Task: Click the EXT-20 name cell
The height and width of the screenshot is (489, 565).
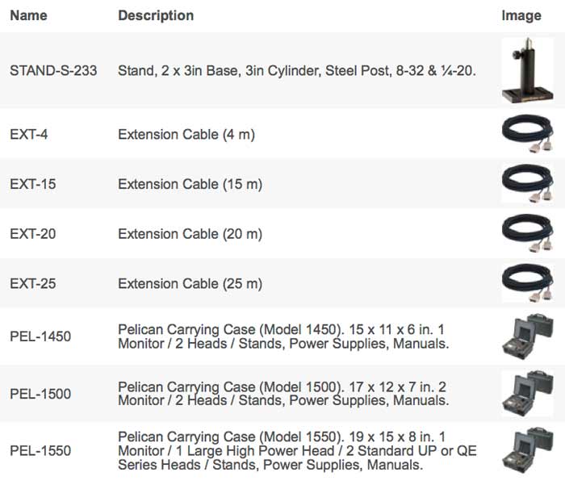Action: coord(33,234)
